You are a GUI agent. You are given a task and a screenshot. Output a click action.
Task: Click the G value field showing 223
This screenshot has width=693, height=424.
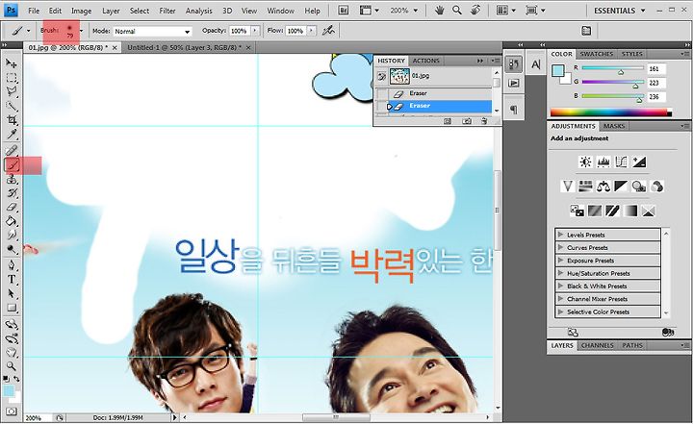(656, 83)
